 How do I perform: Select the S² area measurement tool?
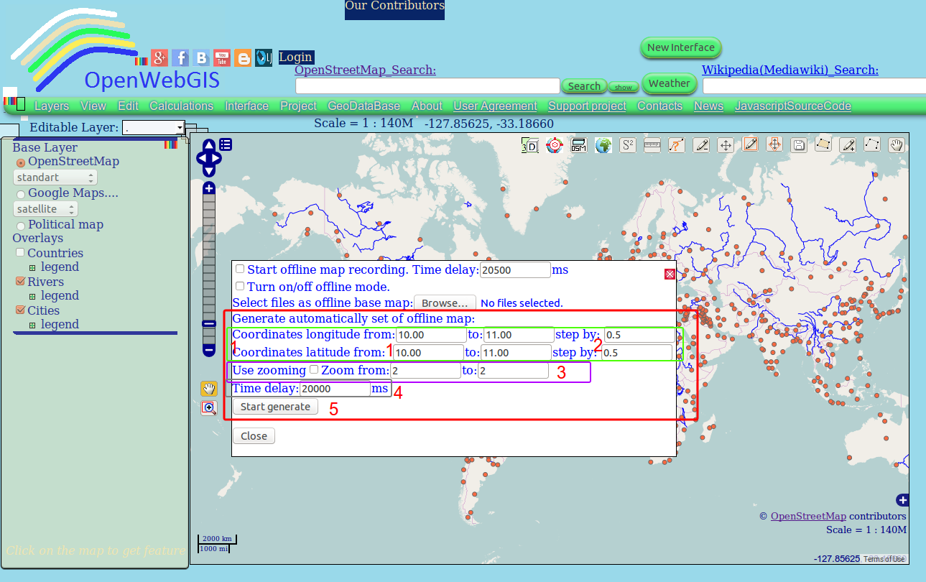coord(627,145)
